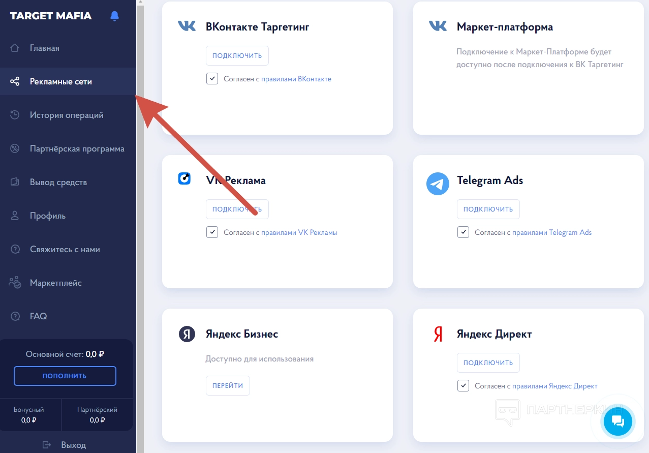Screen dimensions: 649x453
Task: Uncheck agreement with правилами Яндекс Директ
Action: coord(463,386)
